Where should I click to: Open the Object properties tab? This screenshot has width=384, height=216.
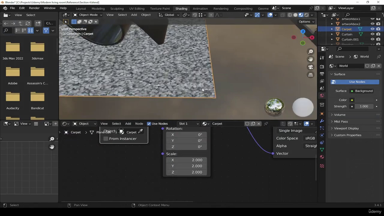pyautogui.click(x=322, y=114)
